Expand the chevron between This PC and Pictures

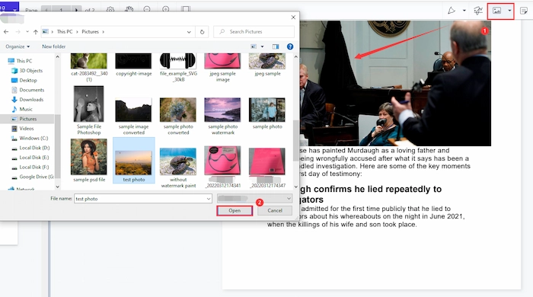click(x=77, y=32)
